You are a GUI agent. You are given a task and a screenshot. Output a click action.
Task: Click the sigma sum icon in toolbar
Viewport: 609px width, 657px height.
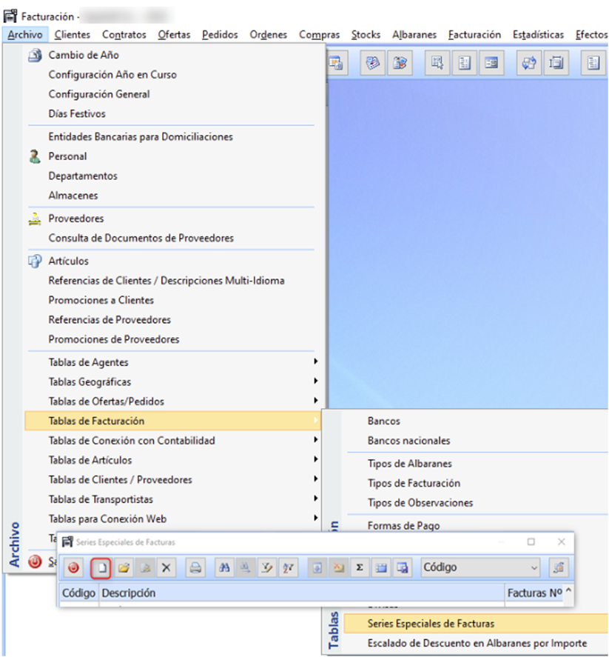[359, 568]
